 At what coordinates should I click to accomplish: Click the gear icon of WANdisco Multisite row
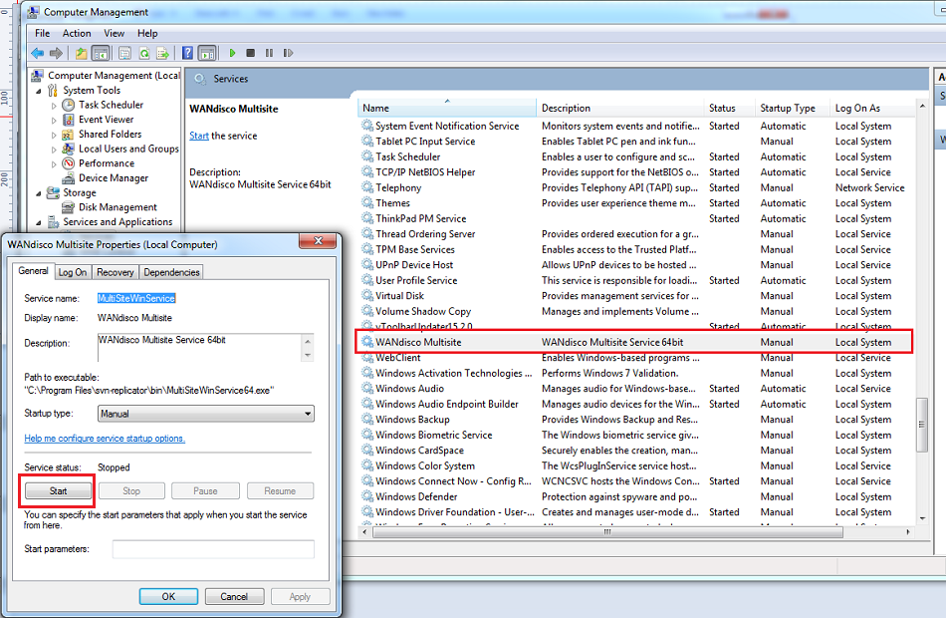366,342
